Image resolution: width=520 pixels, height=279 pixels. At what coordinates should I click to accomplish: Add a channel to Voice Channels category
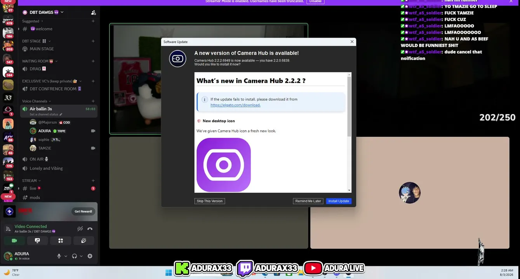coord(93,101)
